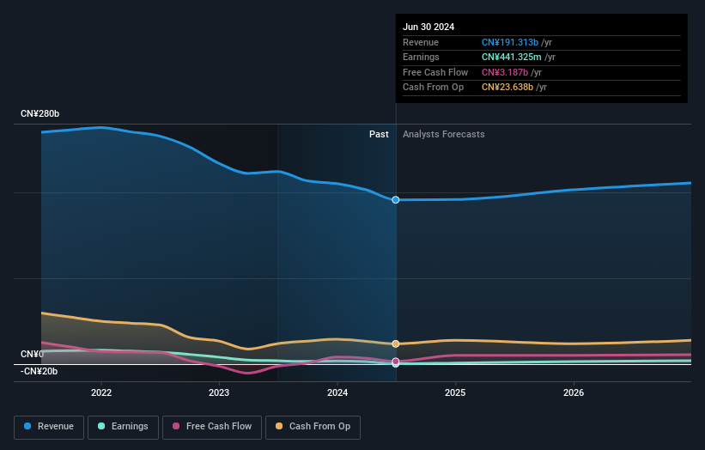705x450 pixels.
Task: Click the Past section label
Action: click(379, 134)
